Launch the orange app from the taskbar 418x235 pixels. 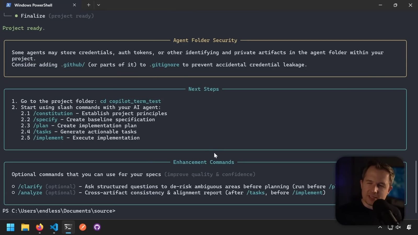tap(83, 227)
